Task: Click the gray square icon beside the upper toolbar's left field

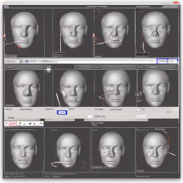Action: click(21, 61)
